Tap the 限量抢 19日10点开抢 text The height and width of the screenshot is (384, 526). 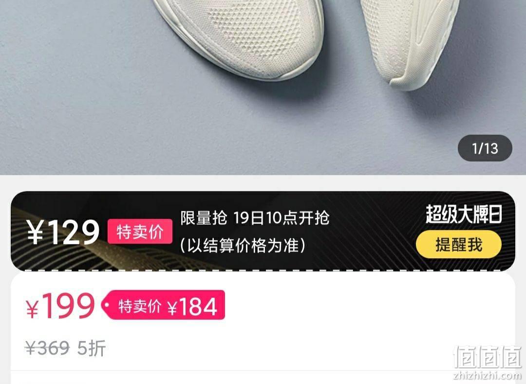255,218
